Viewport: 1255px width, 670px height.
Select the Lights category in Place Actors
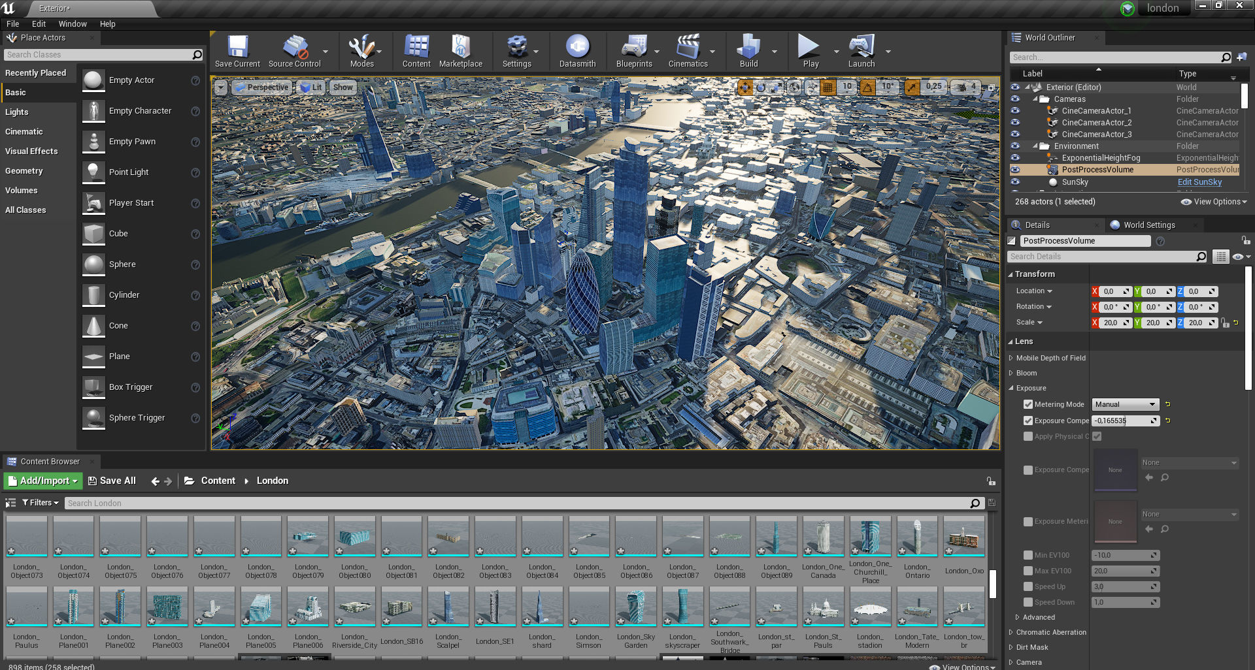[17, 112]
